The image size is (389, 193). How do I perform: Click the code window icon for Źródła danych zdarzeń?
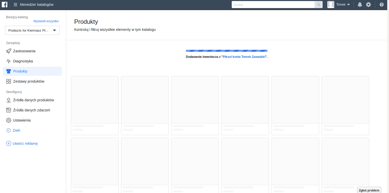click(9, 110)
